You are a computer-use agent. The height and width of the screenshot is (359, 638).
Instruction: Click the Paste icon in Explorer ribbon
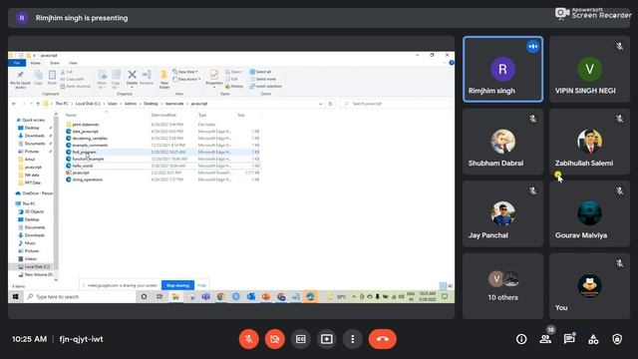[52, 78]
